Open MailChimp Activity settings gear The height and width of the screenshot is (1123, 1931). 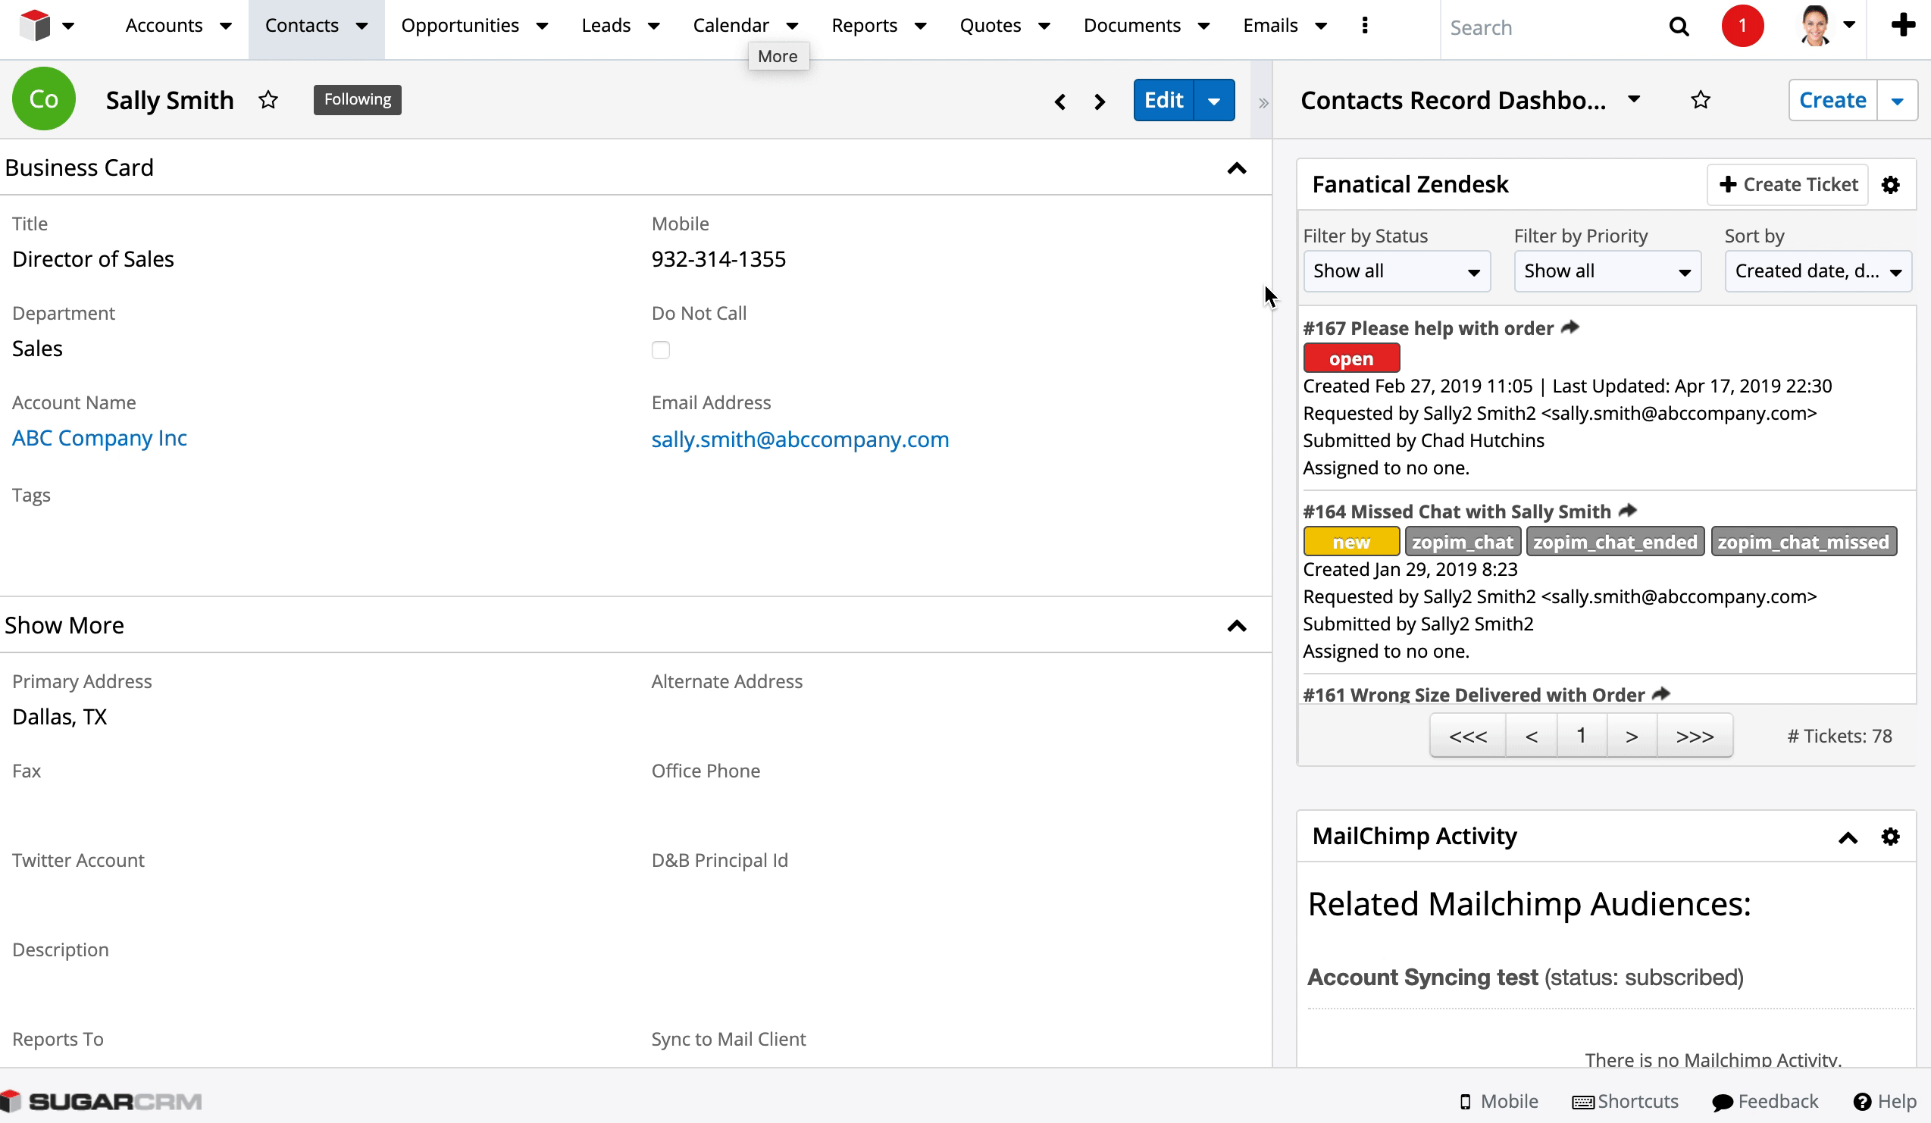click(1890, 837)
